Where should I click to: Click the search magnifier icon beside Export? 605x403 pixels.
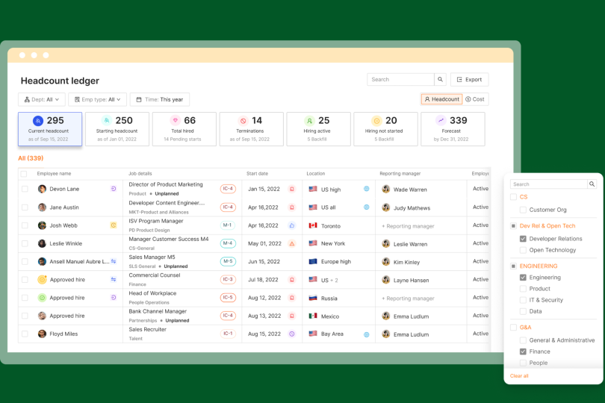tap(440, 79)
